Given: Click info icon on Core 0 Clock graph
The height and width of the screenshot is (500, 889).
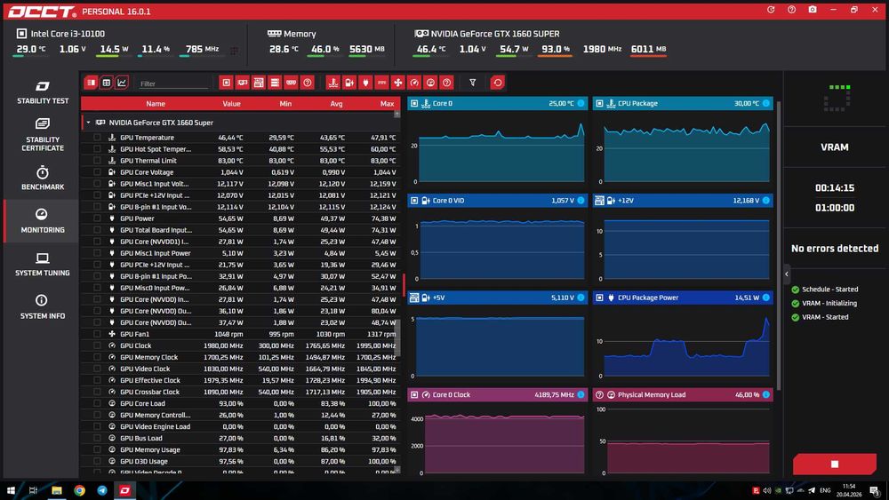Looking at the screenshot, I should (x=581, y=394).
